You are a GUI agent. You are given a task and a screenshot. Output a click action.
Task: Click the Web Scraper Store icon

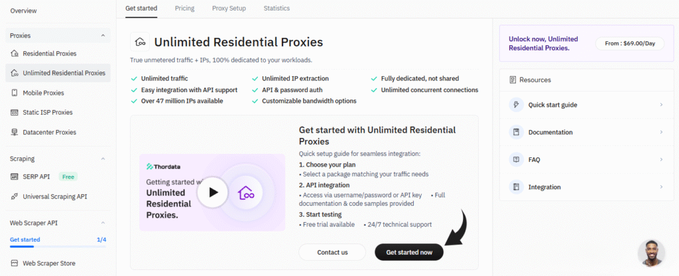pos(15,263)
